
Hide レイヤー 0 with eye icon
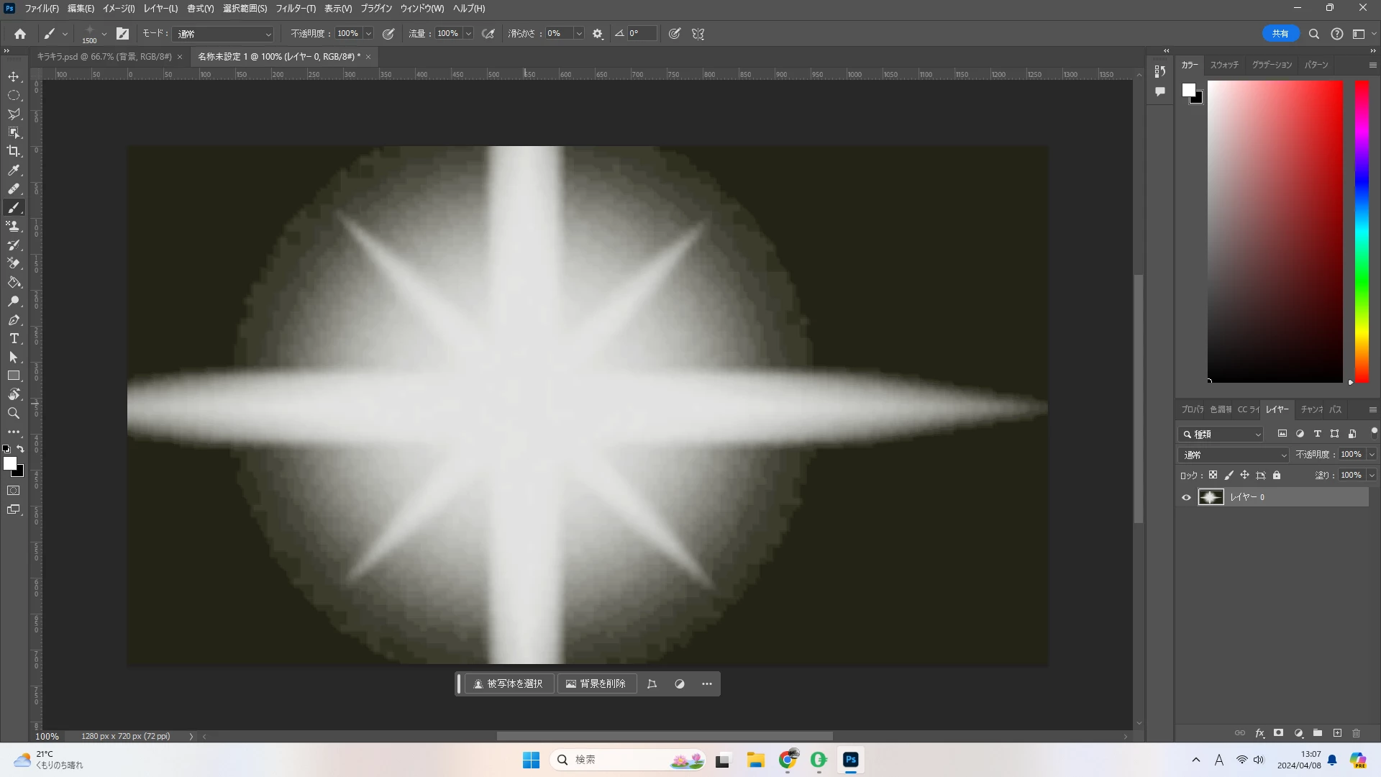coord(1186,497)
